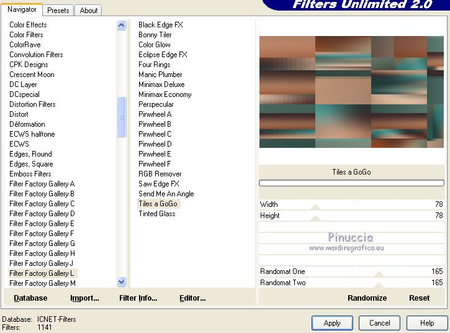Viewport: 450px width, 333px height.
Task: Select Déformation category
Action: tap(27, 124)
